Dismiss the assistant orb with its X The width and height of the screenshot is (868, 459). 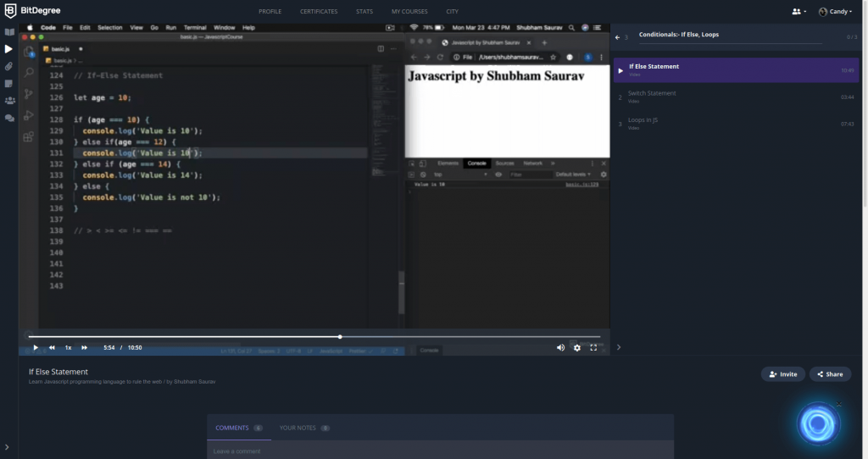(838, 404)
